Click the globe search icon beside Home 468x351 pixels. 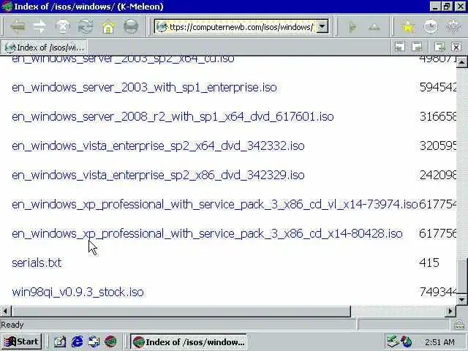tap(130, 27)
